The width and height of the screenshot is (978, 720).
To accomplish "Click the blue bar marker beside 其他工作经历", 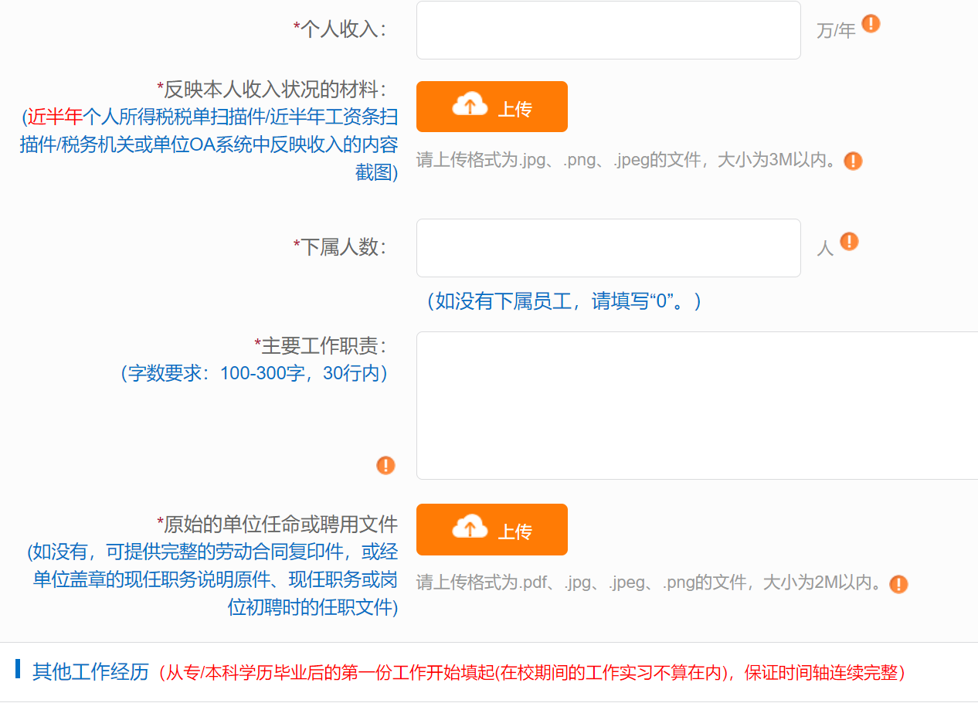I will 18,669.
